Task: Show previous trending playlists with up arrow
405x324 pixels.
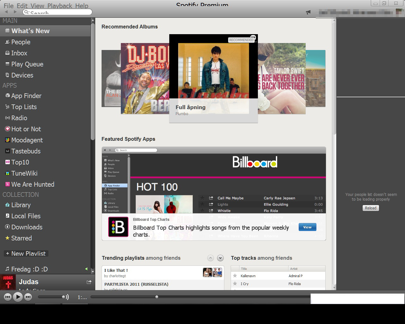Action: point(210,258)
